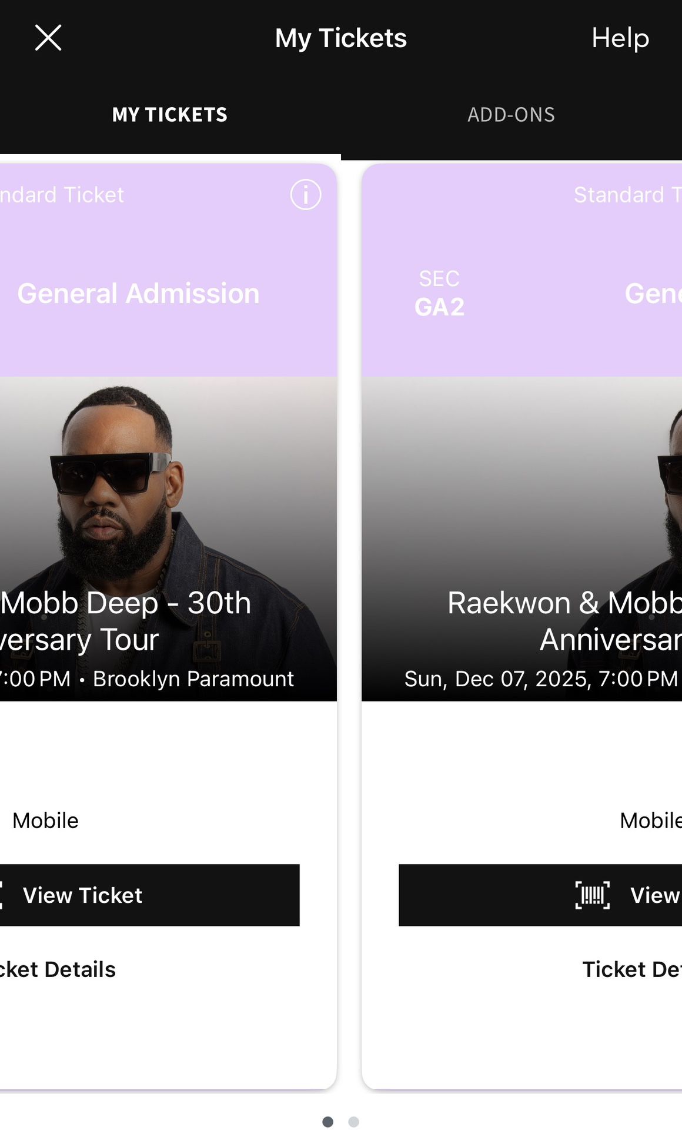Tap the General Admission ticket header

pos(139,293)
